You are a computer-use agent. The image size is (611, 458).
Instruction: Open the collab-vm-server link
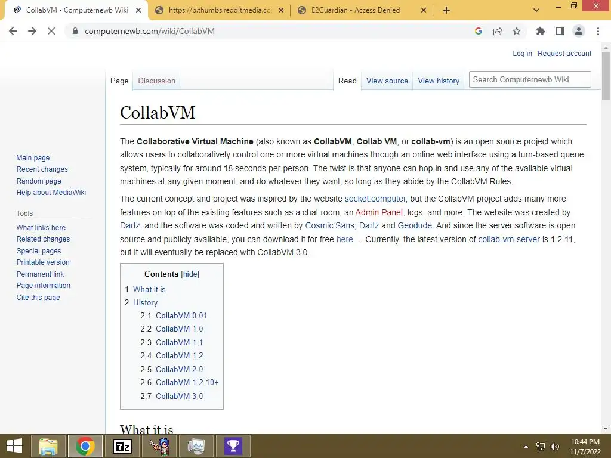point(509,239)
